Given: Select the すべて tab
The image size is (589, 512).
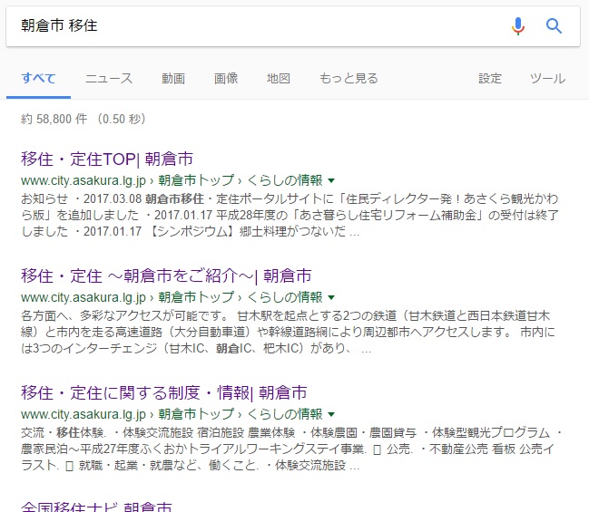Looking at the screenshot, I should tap(38, 79).
